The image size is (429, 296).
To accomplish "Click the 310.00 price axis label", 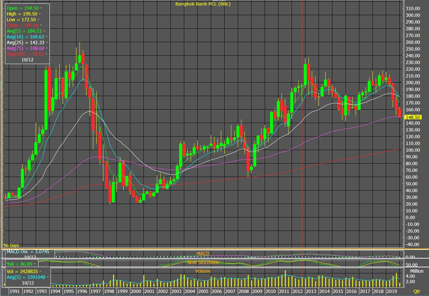I will point(412,8).
